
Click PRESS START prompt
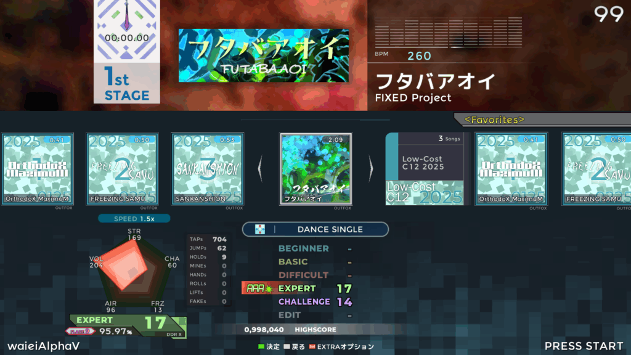click(x=584, y=346)
